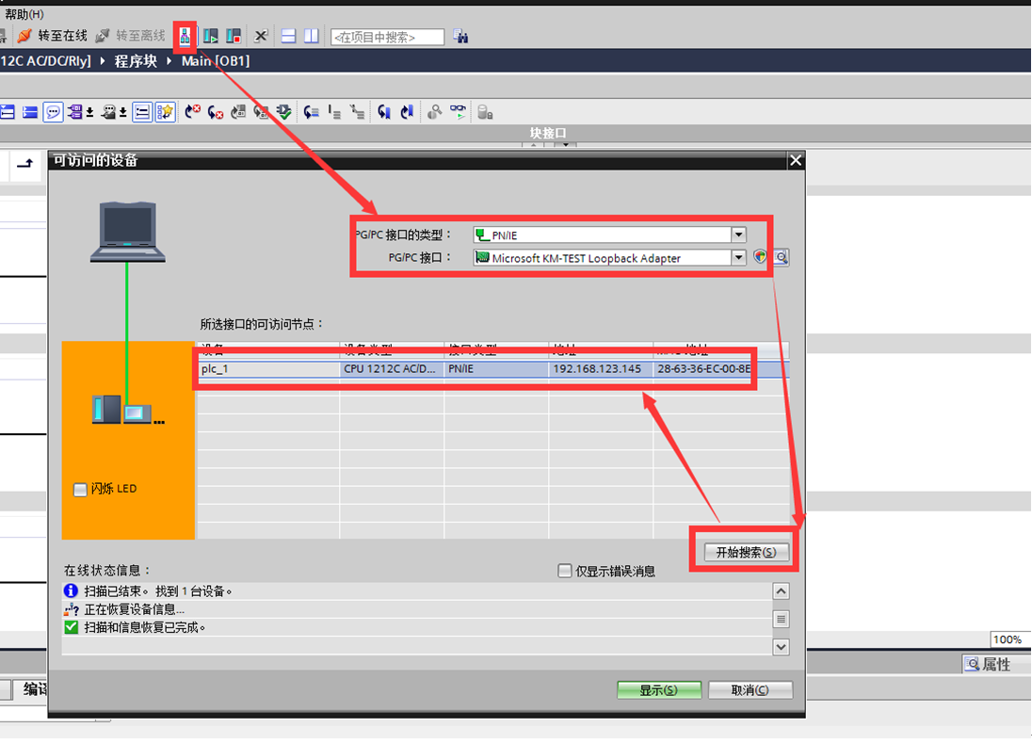Split the editor space horizontally

(289, 36)
